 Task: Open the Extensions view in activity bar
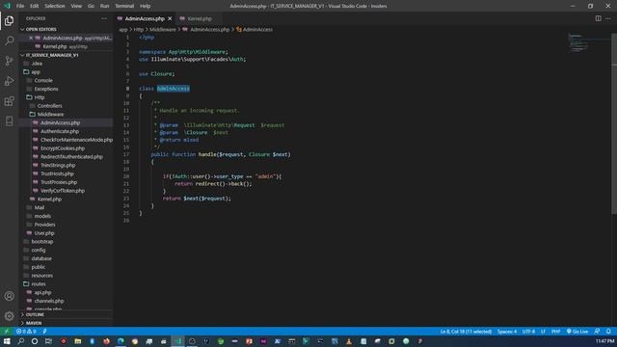click(x=9, y=101)
